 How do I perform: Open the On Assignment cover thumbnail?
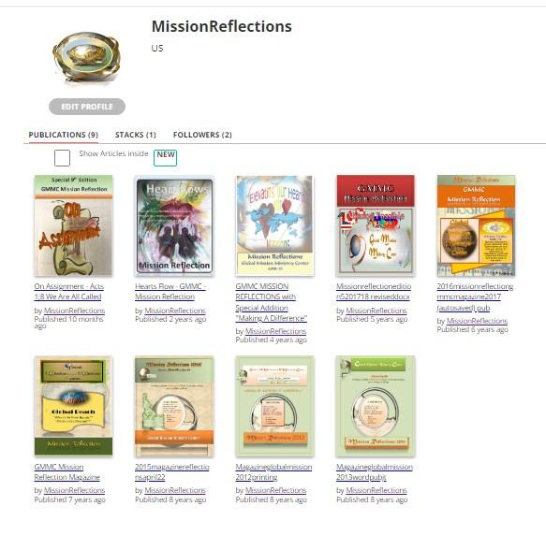73,225
